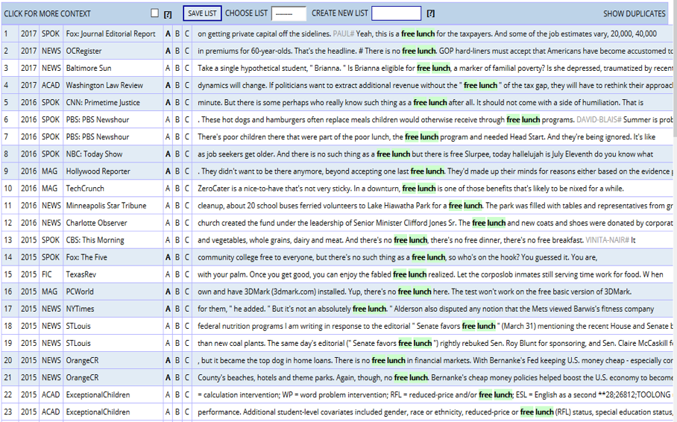Click the highlighted 'free lunch' in the NYTimes row
This screenshot has height=422, width=677.
point(370,308)
